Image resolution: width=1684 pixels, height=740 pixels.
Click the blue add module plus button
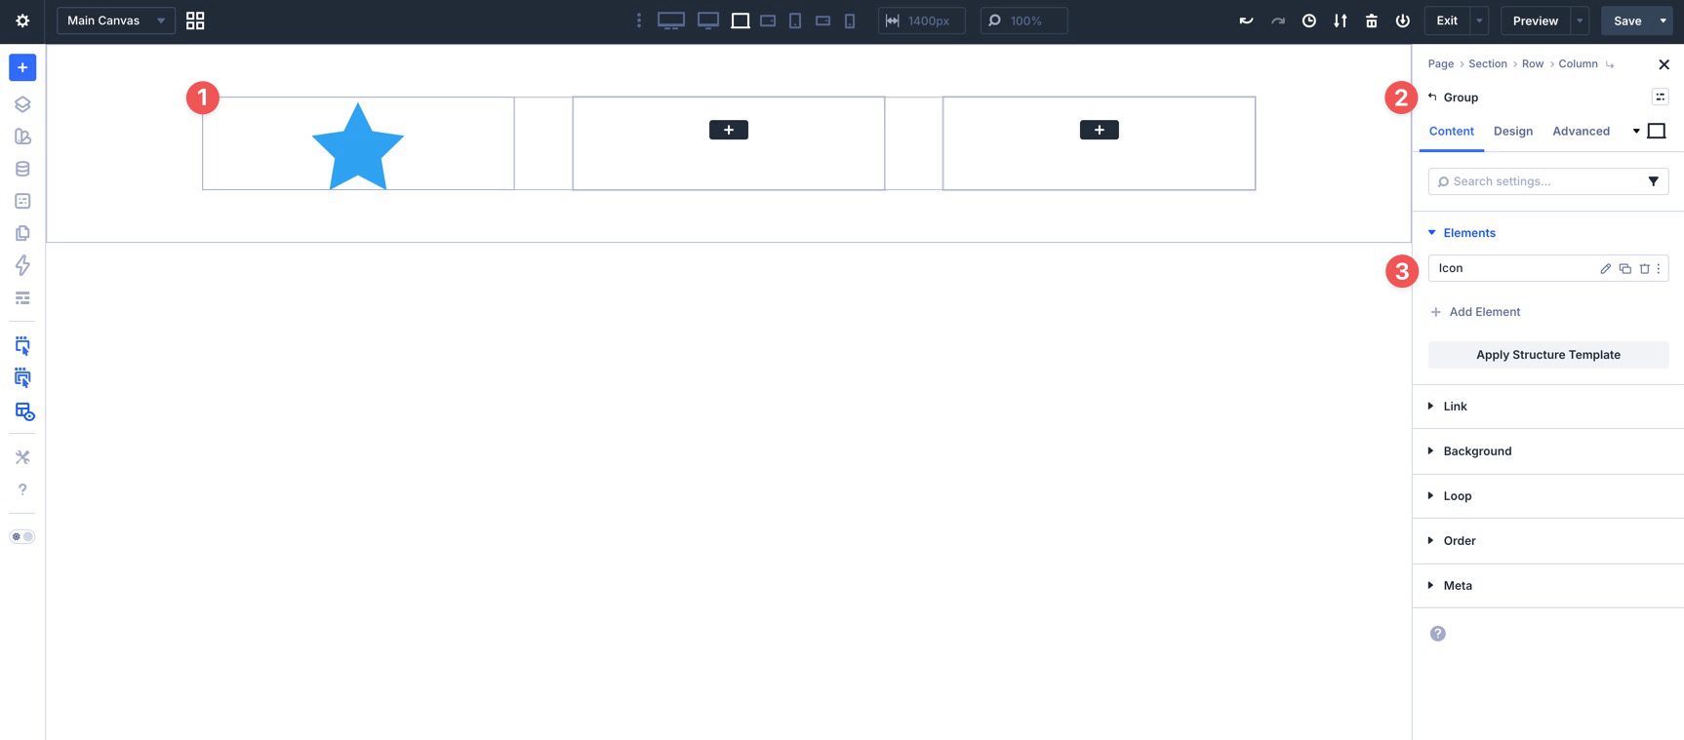tap(22, 67)
